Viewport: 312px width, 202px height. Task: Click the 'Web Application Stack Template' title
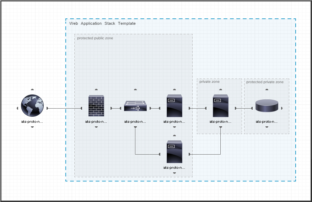click(102, 24)
